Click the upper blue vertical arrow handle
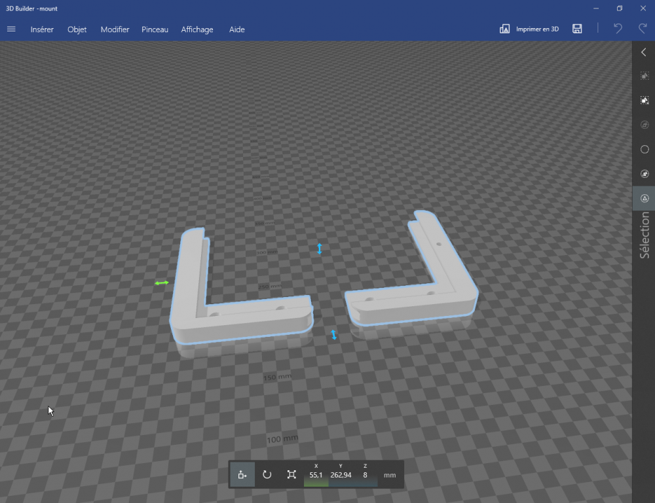 (320, 249)
